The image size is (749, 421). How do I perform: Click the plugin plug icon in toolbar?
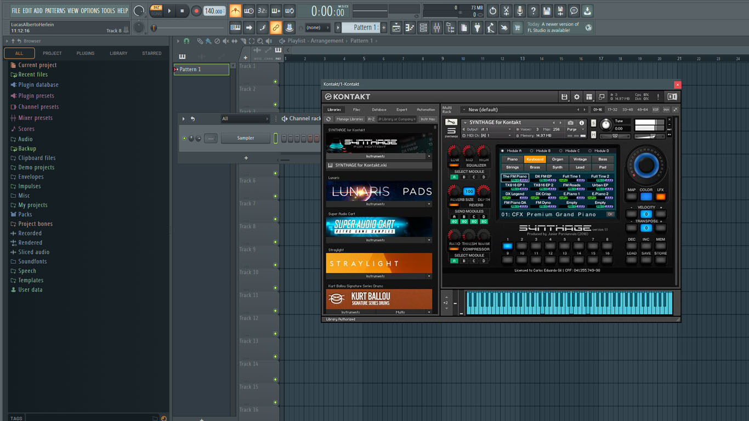tap(477, 27)
